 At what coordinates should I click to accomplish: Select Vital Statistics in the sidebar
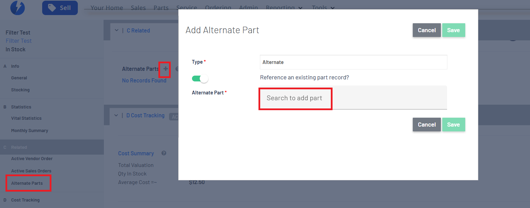(26, 118)
